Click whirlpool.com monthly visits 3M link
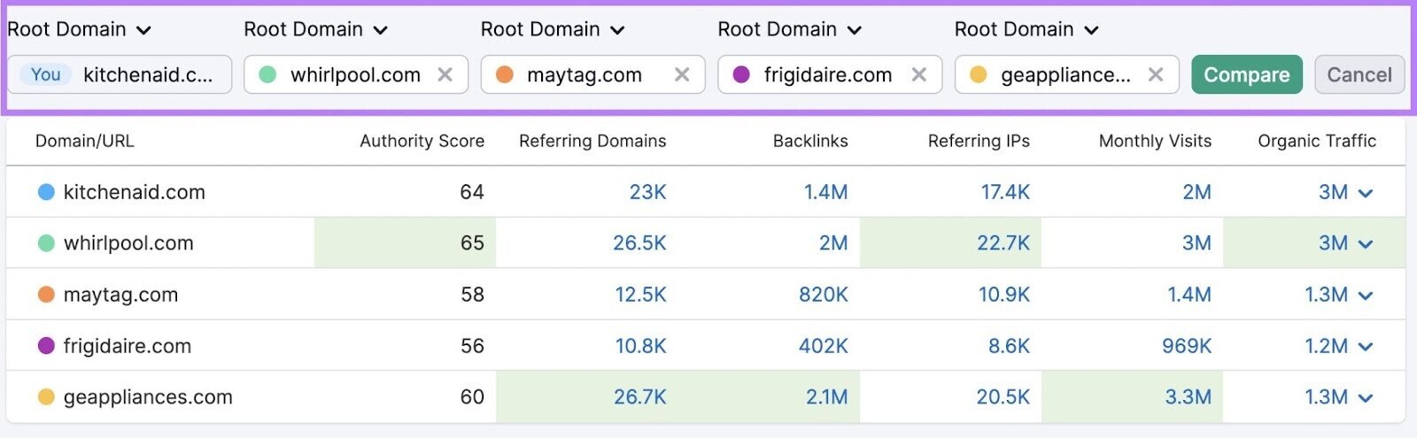Viewport: 1417px width, 438px height. pyautogui.click(x=1196, y=243)
